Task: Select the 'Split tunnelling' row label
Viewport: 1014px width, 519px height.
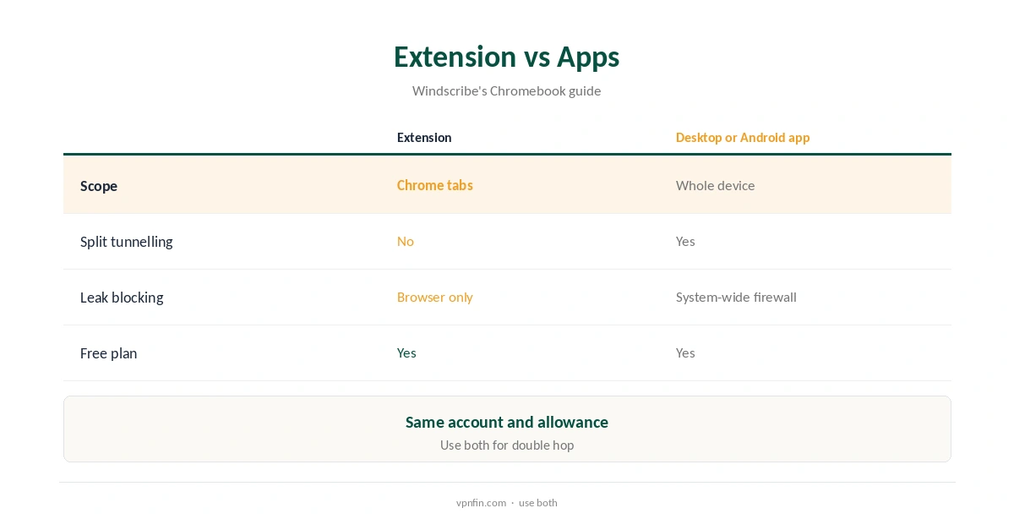Action: point(127,242)
